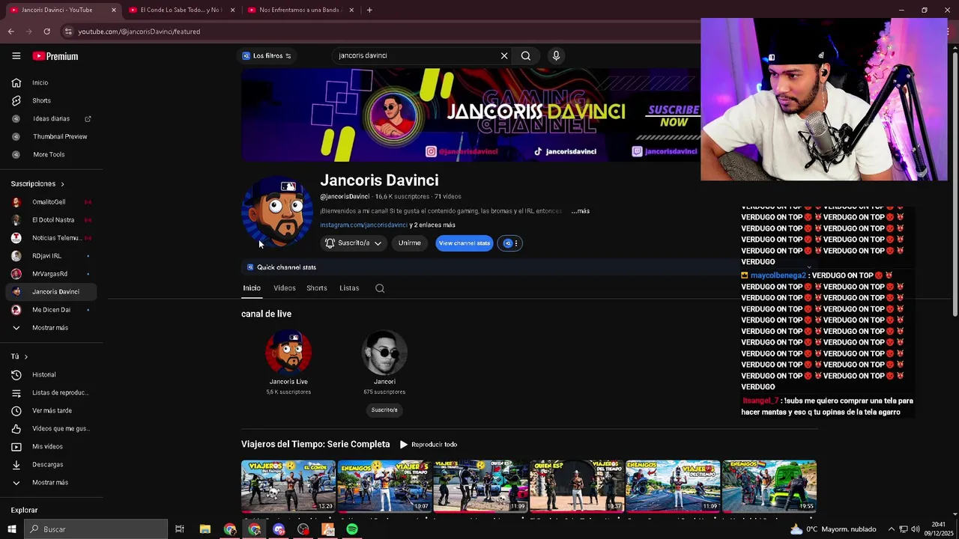Switch to El Conde Lo Sabe Todo tab
Screen dimensions: 959x539
click(x=180, y=10)
